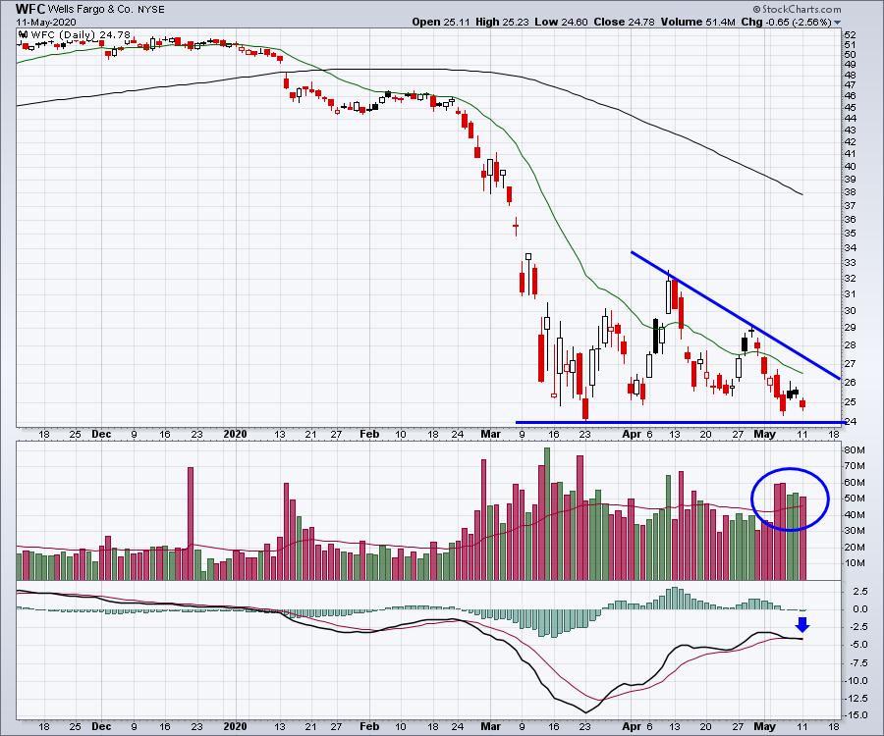This screenshot has width=884, height=736.
Task: Click the small down triangle after Chg percentage
Action: coord(837,21)
